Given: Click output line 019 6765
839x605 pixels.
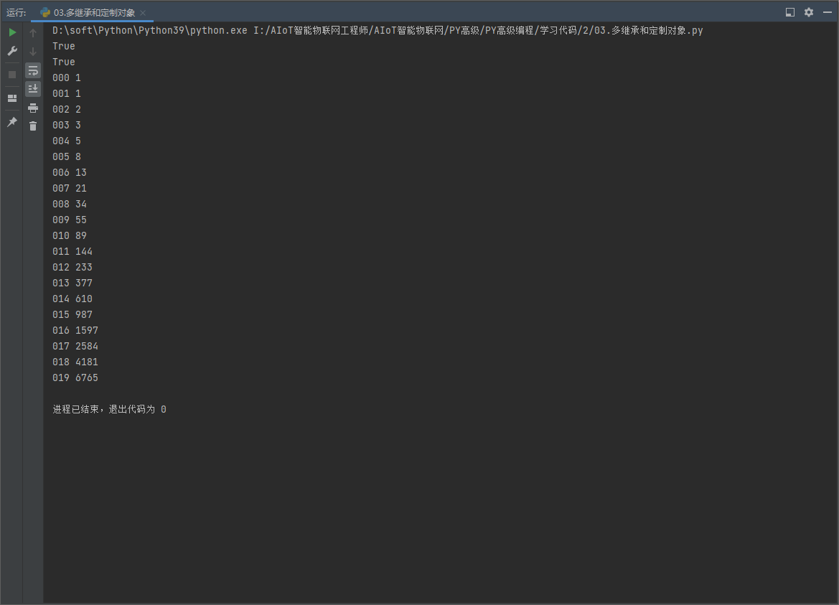Looking at the screenshot, I should [x=75, y=377].
